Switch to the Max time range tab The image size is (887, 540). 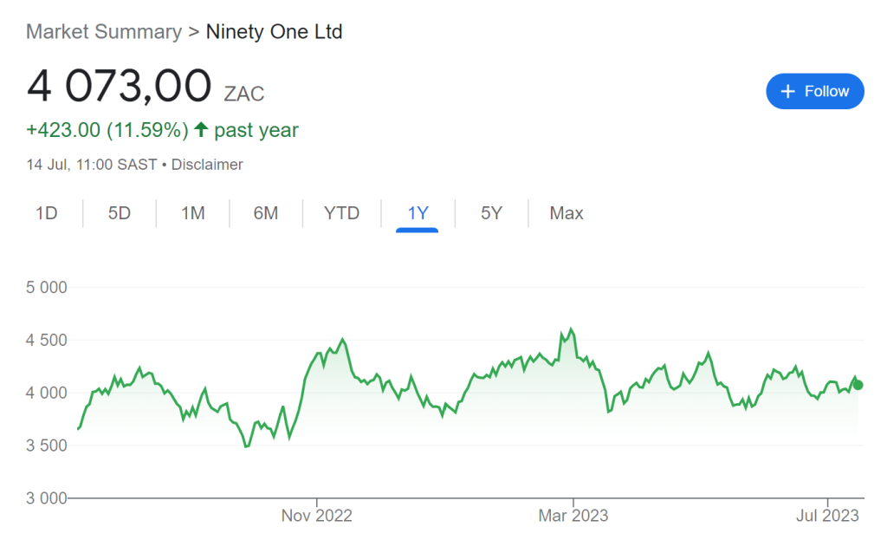(567, 213)
